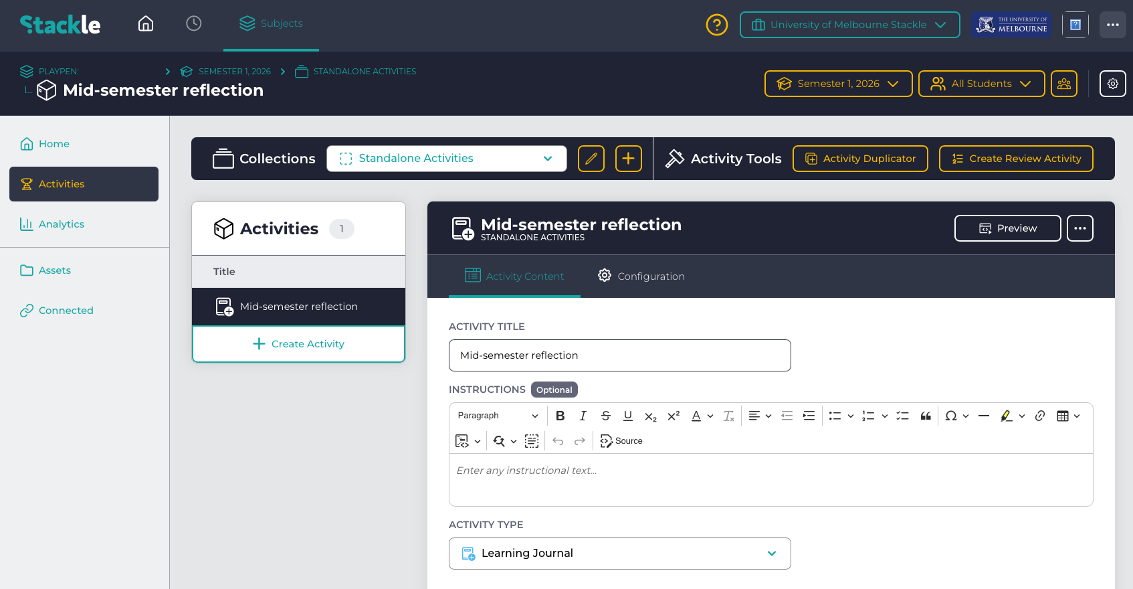Click the Activity Duplicator button

click(x=860, y=159)
